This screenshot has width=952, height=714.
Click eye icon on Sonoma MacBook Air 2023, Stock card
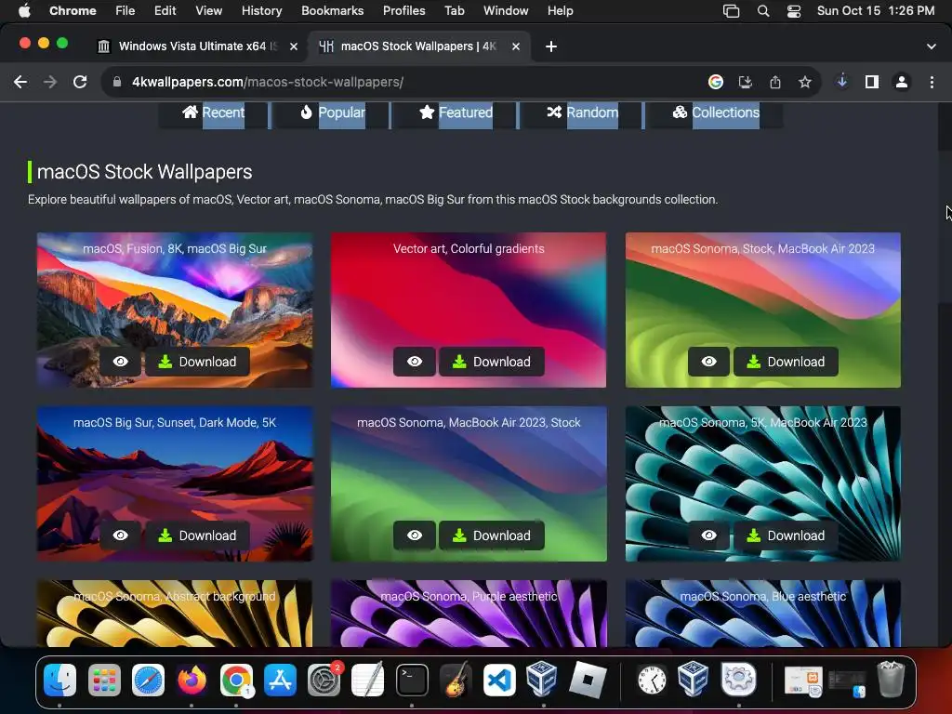415,535
